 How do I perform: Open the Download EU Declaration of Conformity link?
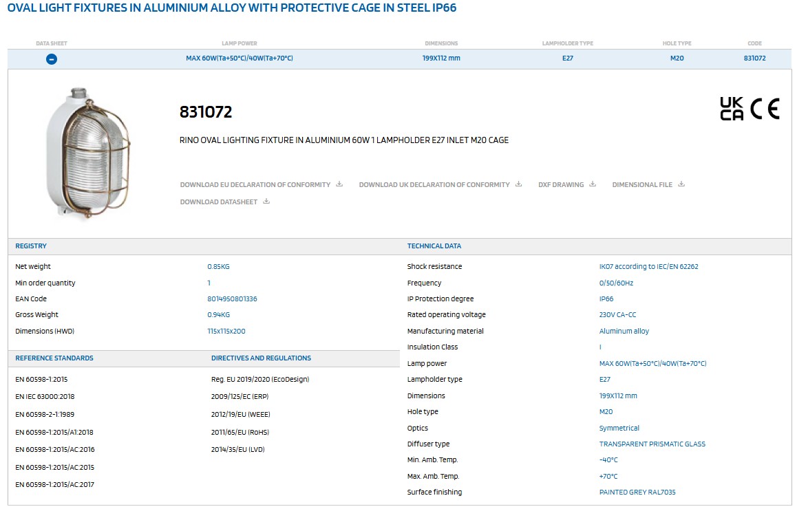point(255,185)
